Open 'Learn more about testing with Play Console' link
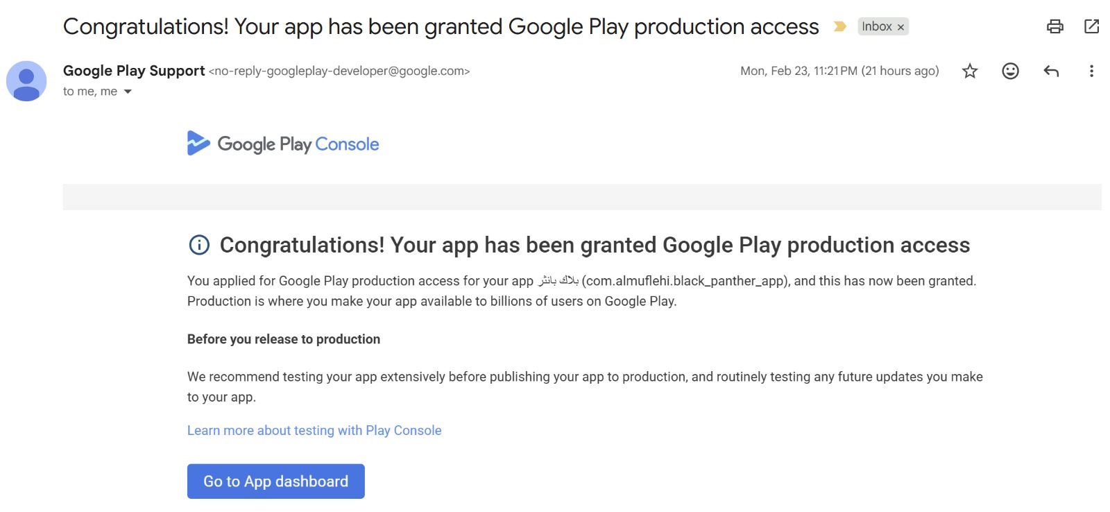The height and width of the screenshot is (512, 1110). 314,430
